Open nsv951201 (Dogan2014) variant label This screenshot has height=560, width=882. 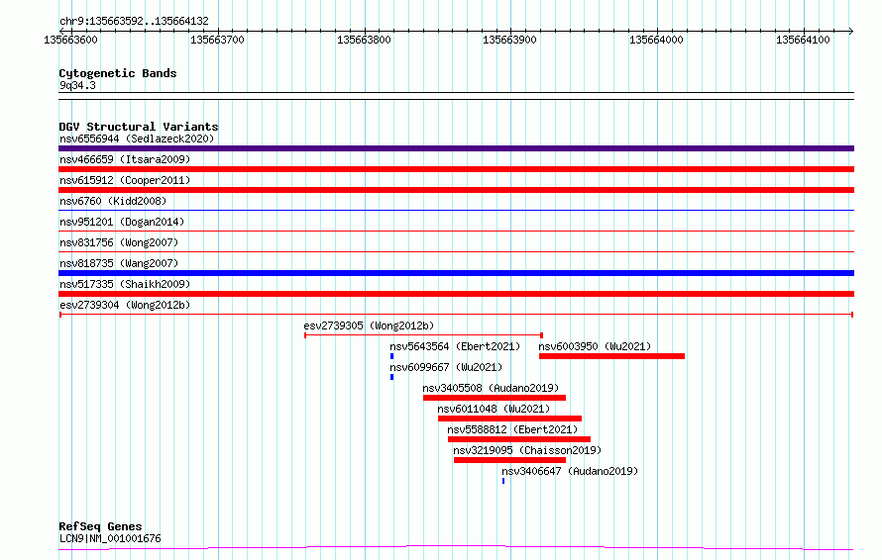pyautogui.click(x=122, y=222)
